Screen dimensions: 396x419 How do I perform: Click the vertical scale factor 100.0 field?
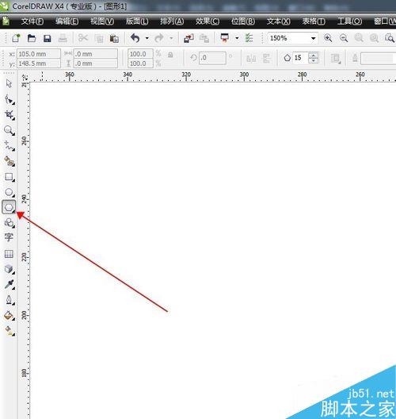[140, 63]
